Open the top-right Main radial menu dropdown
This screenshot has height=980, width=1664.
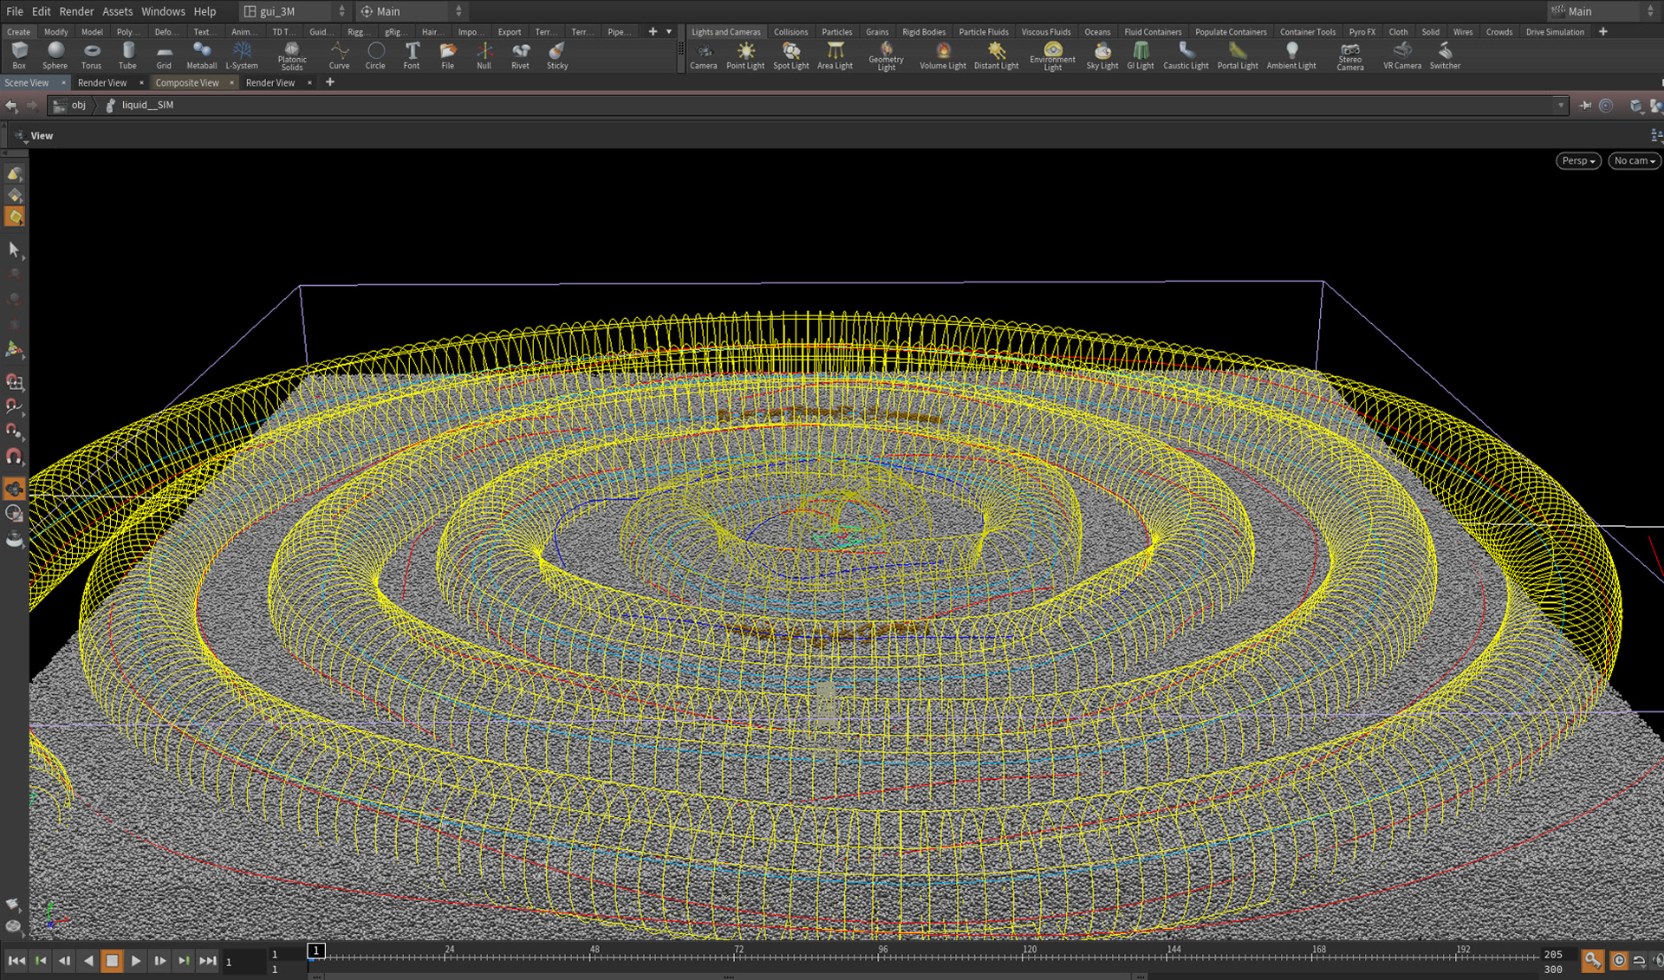[1602, 11]
